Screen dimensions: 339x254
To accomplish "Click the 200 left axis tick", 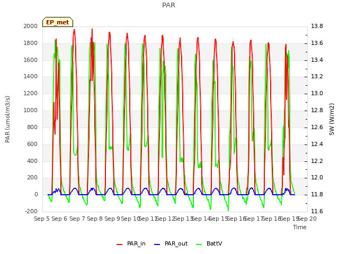I will point(32,178).
